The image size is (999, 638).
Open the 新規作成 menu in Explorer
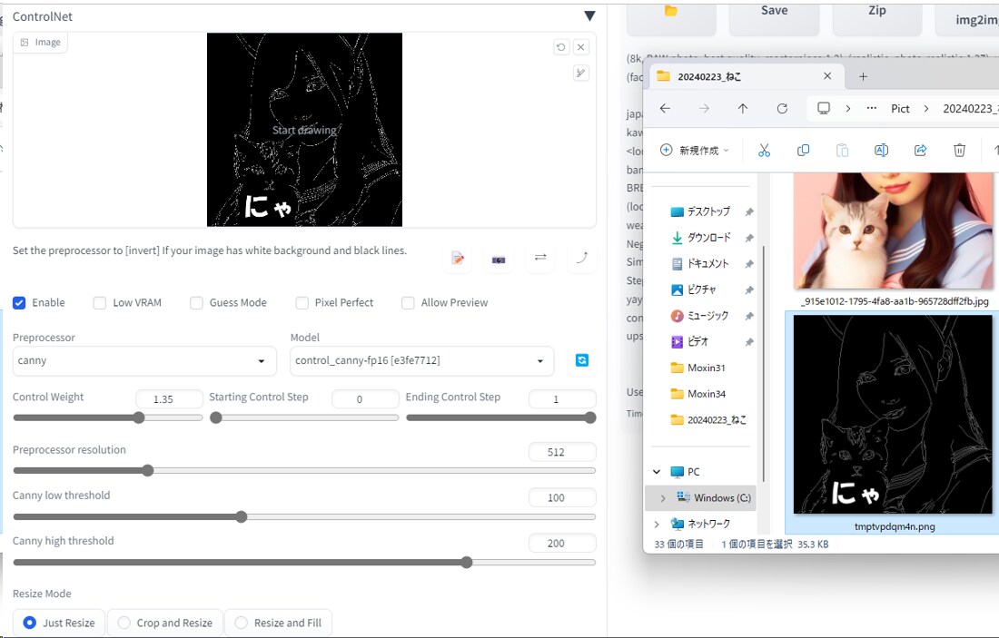coord(695,150)
